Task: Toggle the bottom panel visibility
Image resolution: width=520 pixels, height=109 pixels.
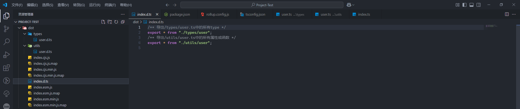Action: [472, 5]
